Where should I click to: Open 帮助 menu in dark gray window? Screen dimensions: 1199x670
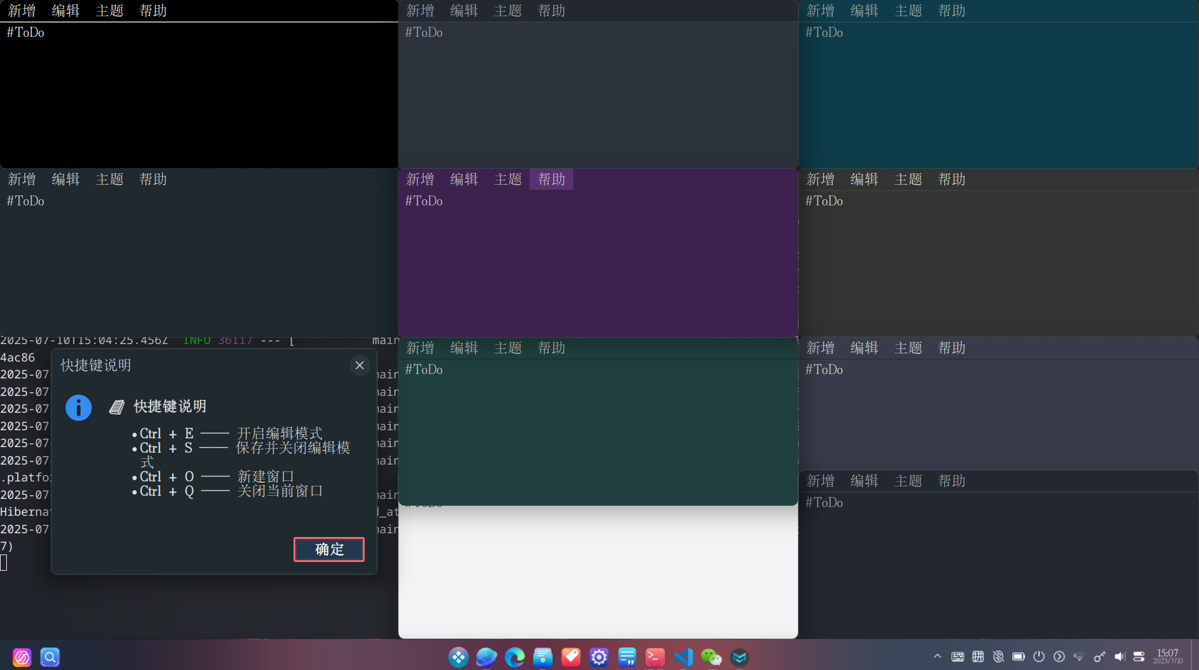(952, 179)
